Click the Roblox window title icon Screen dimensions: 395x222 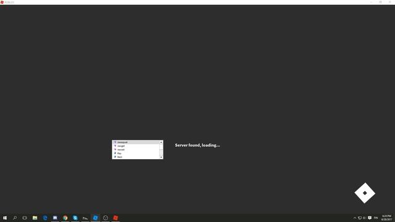point(2,2)
